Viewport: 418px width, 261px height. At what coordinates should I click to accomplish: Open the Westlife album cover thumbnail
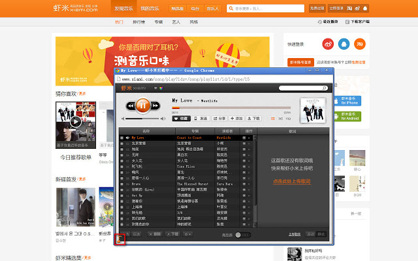click(x=313, y=110)
